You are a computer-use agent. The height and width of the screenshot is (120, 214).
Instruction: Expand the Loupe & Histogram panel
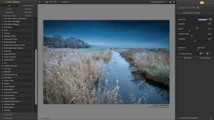(178, 118)
